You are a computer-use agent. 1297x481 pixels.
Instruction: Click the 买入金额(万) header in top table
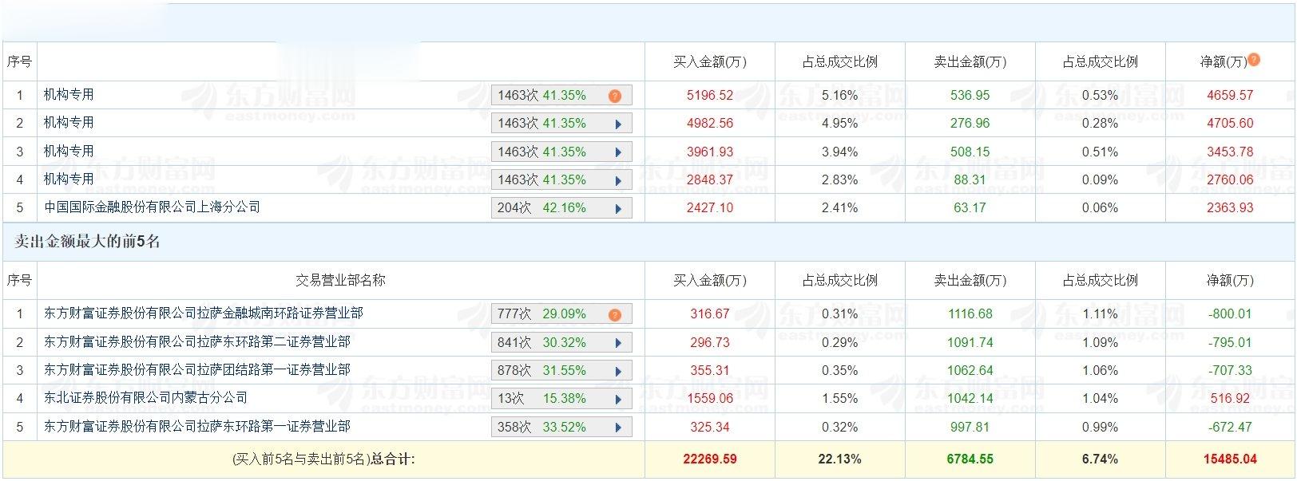(709, 62)
